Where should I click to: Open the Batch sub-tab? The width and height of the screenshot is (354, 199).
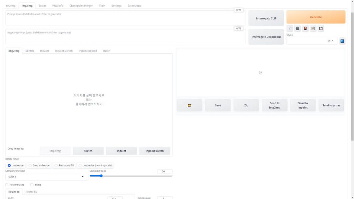click(x=107, y=51)
